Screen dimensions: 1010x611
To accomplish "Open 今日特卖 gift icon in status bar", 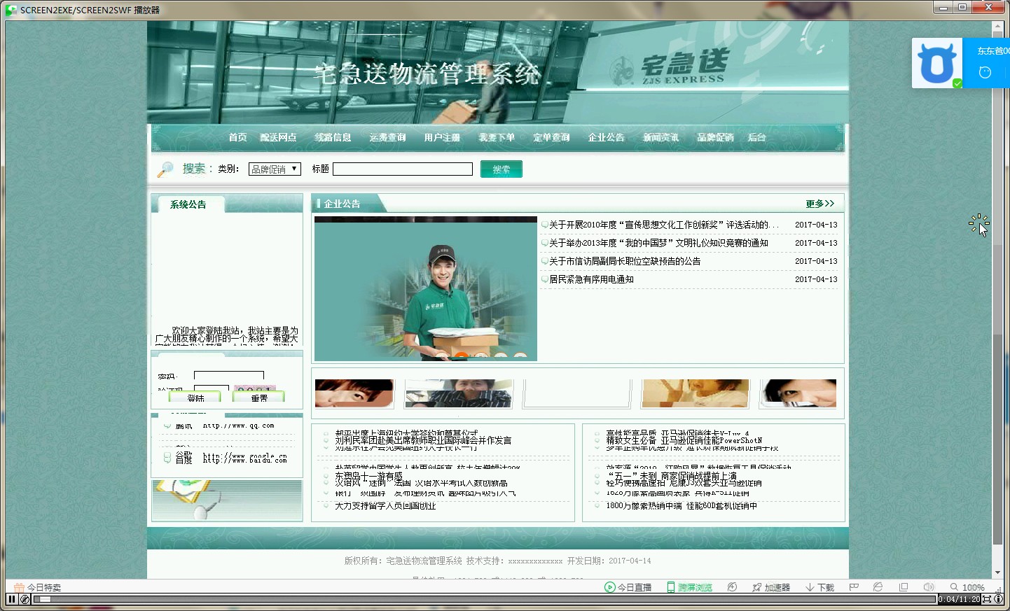I will click(x=20, y=587).
